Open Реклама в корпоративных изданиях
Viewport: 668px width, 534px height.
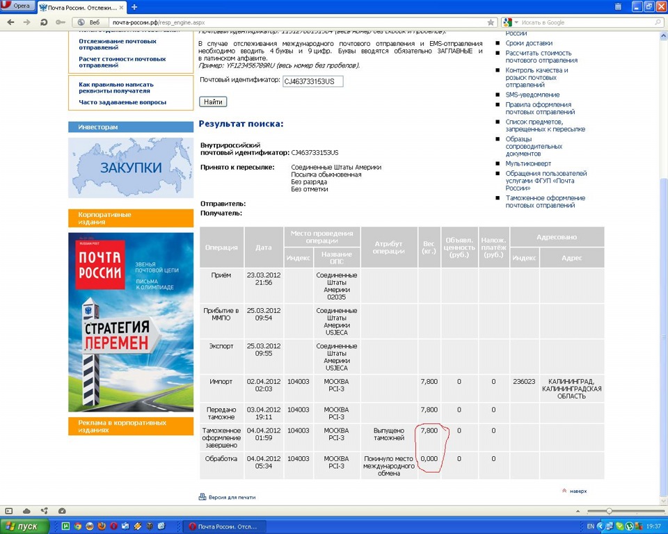pyautogui.click(x=131, y=426)
